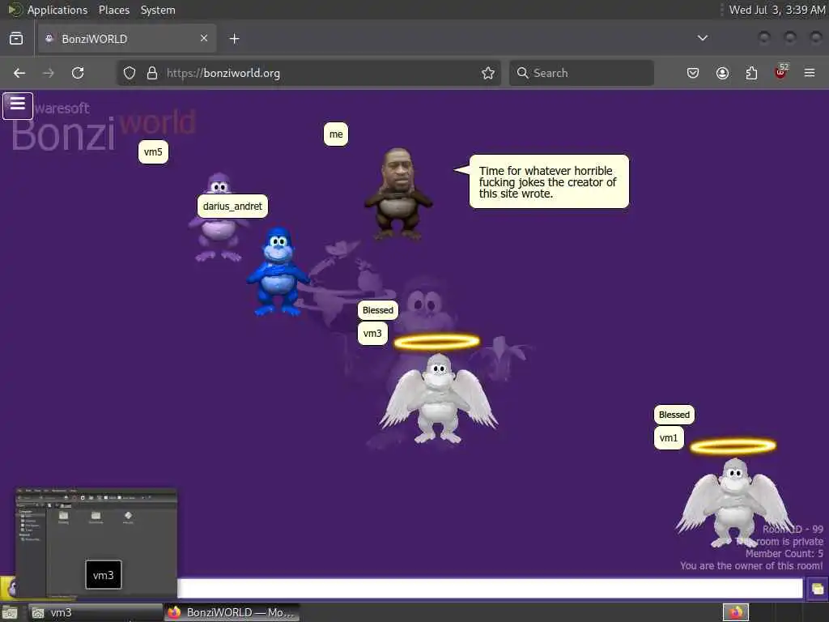
Task: Switch to the vm3 taskbar window
Action: [96, 612]
